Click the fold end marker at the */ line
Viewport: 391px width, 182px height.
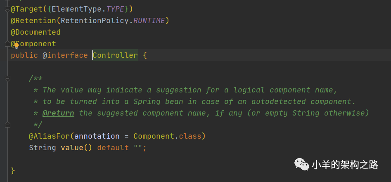pos(7,124)
